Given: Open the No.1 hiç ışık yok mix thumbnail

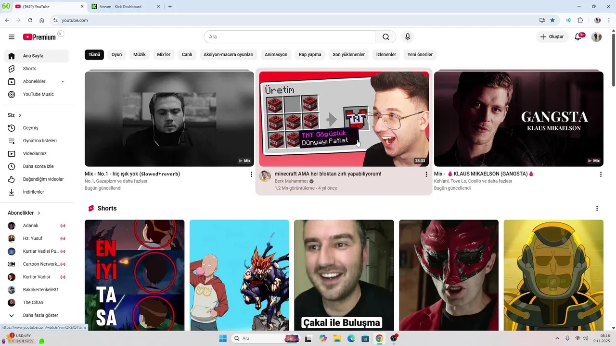Looking at the screenshot, I should [x=169, y=119].
